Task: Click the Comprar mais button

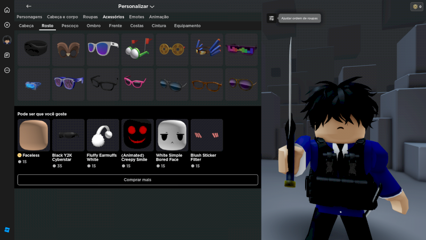Action: [138, 180]
